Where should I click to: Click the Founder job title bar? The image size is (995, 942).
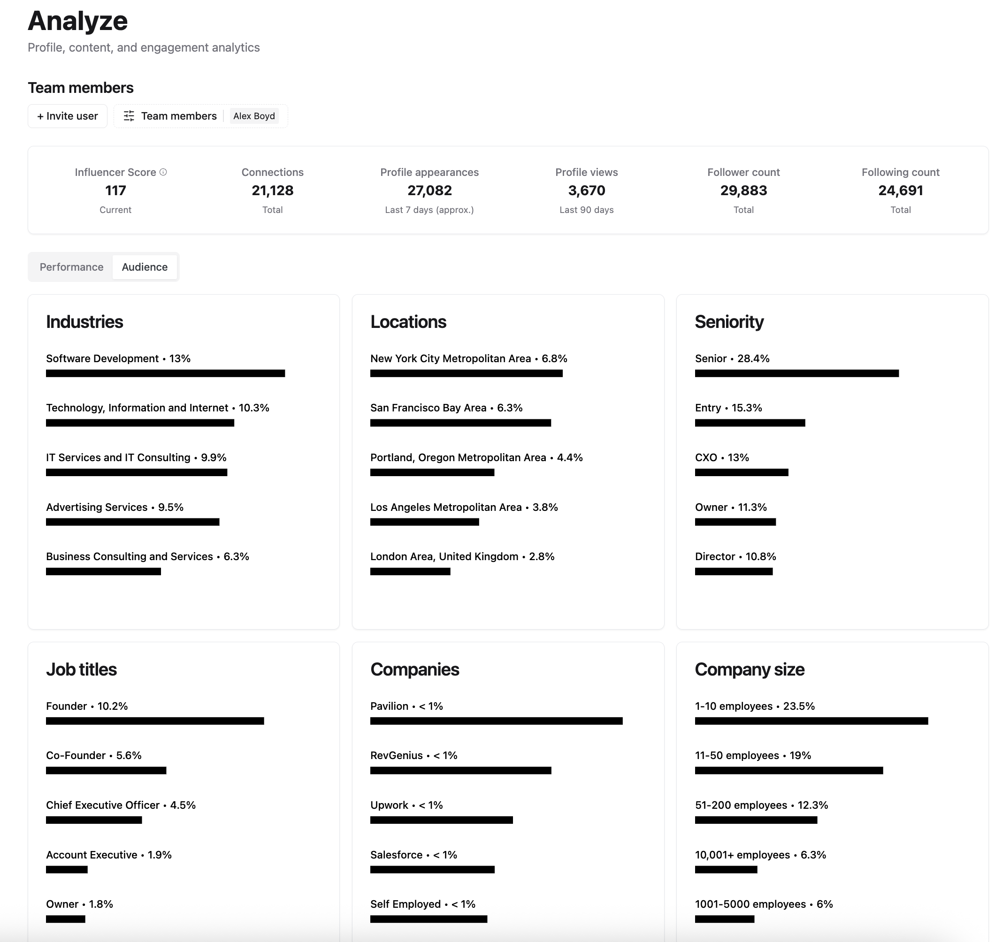coord(156,722)
